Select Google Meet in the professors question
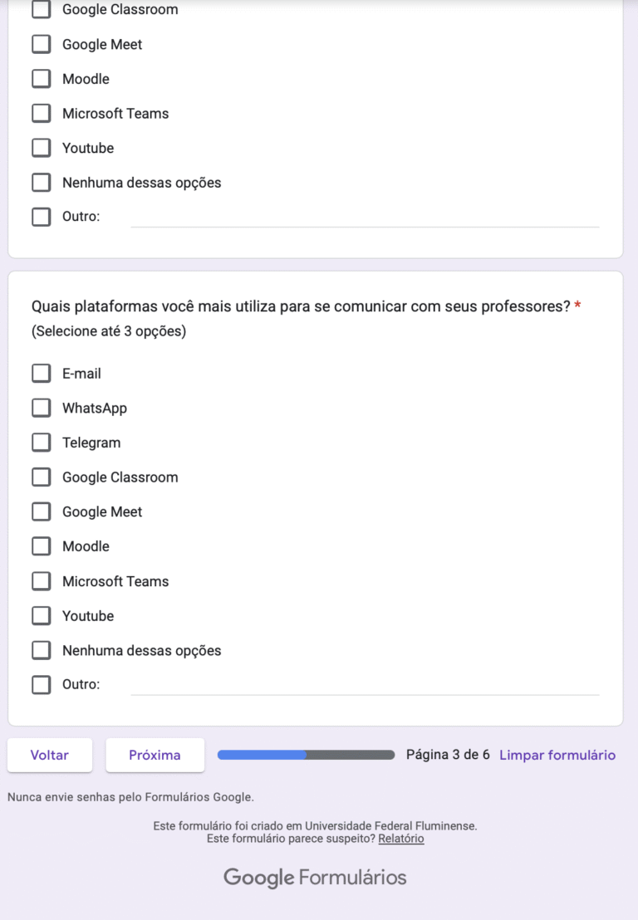This screenshot has width=638, height=920. tap(42, 512)
